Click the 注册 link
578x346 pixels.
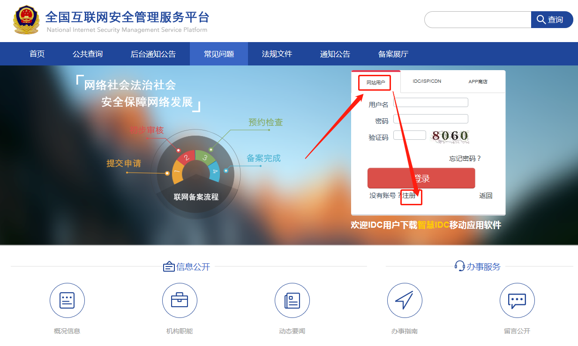click(409, 195)
